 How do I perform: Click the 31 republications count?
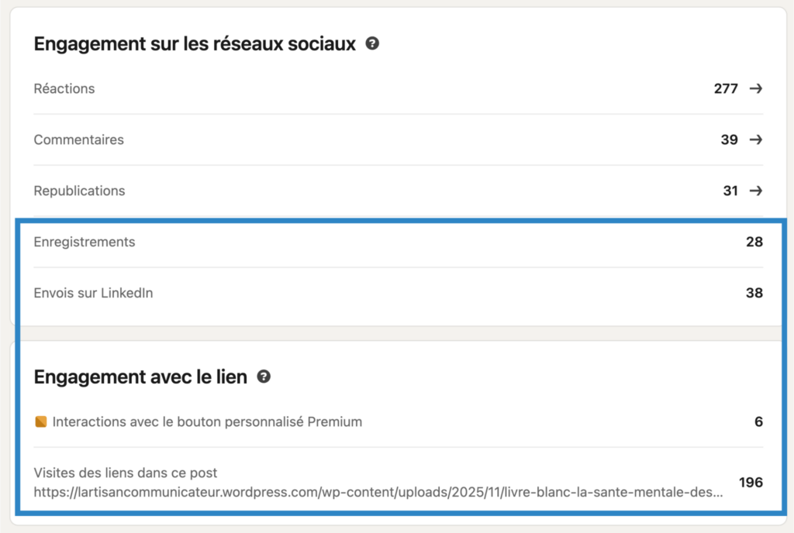pos(730,191)
